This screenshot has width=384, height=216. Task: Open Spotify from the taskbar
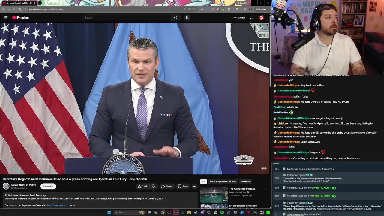(x=222, y=212)
